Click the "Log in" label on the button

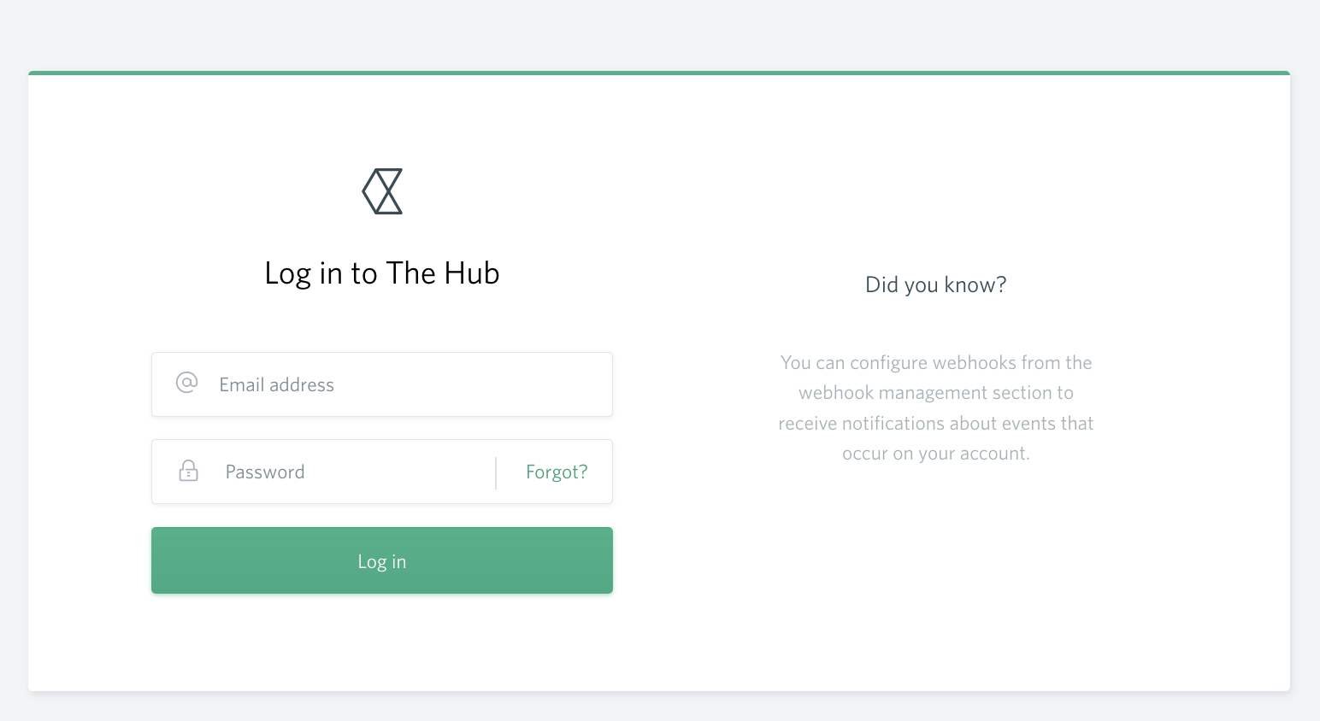[x=382, y=561]
